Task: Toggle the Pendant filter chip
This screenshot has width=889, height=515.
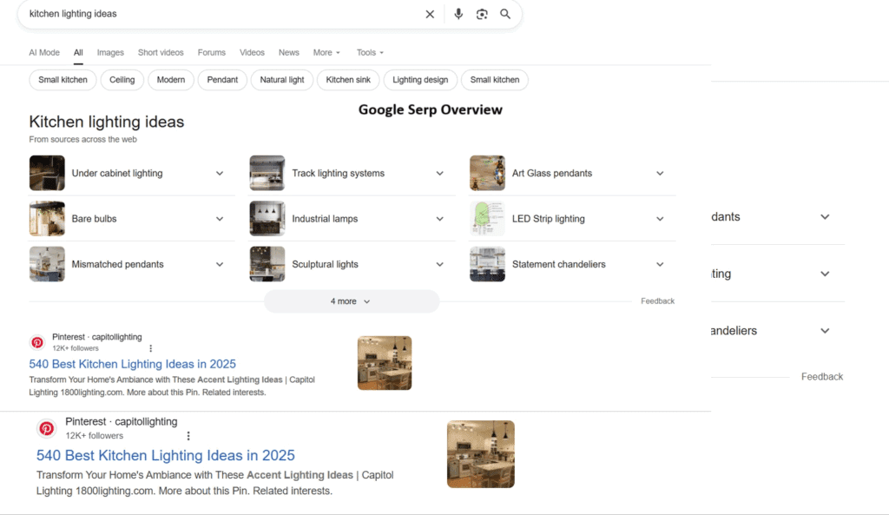Action: (222, 80)
